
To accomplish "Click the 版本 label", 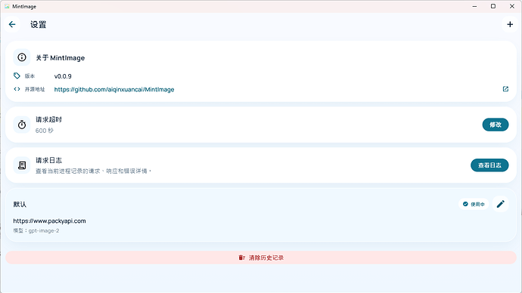I will (30, 76).
